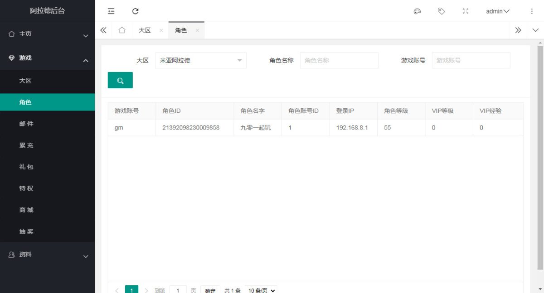Open 累充 in the sidebar
This screenshot has width=544, height=293.
coord(47,145)
